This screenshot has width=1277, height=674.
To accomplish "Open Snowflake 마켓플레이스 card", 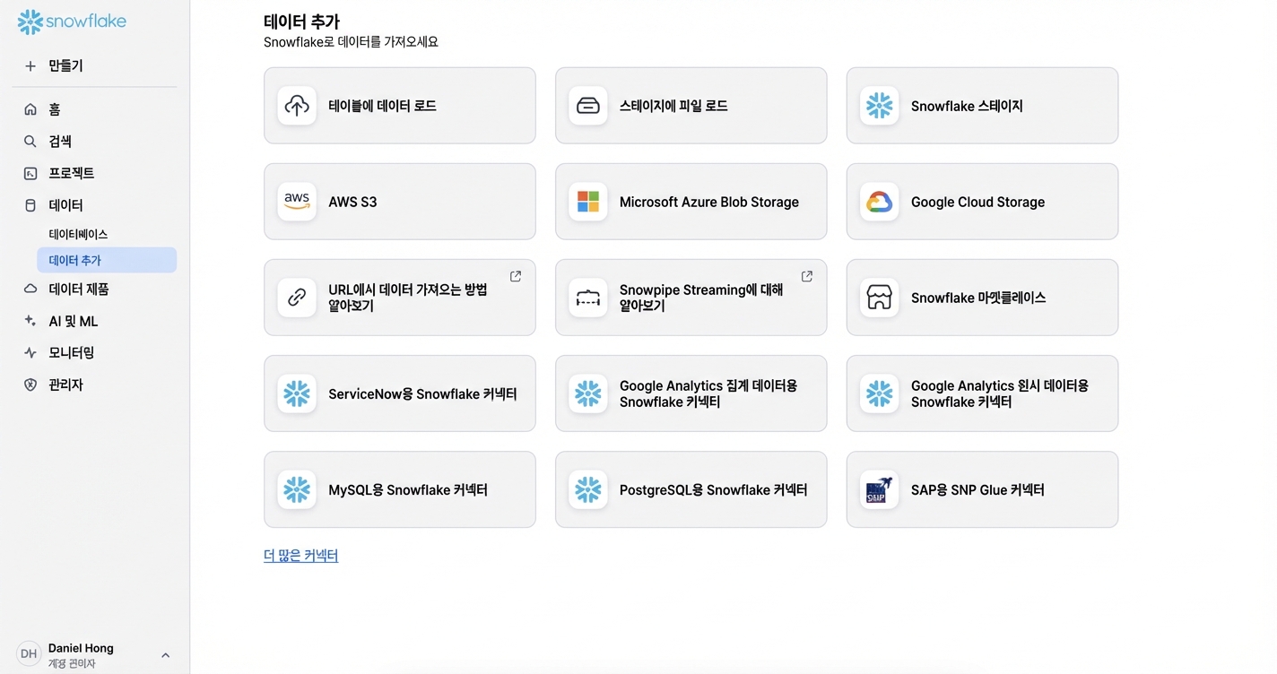I will pos(982,298).
